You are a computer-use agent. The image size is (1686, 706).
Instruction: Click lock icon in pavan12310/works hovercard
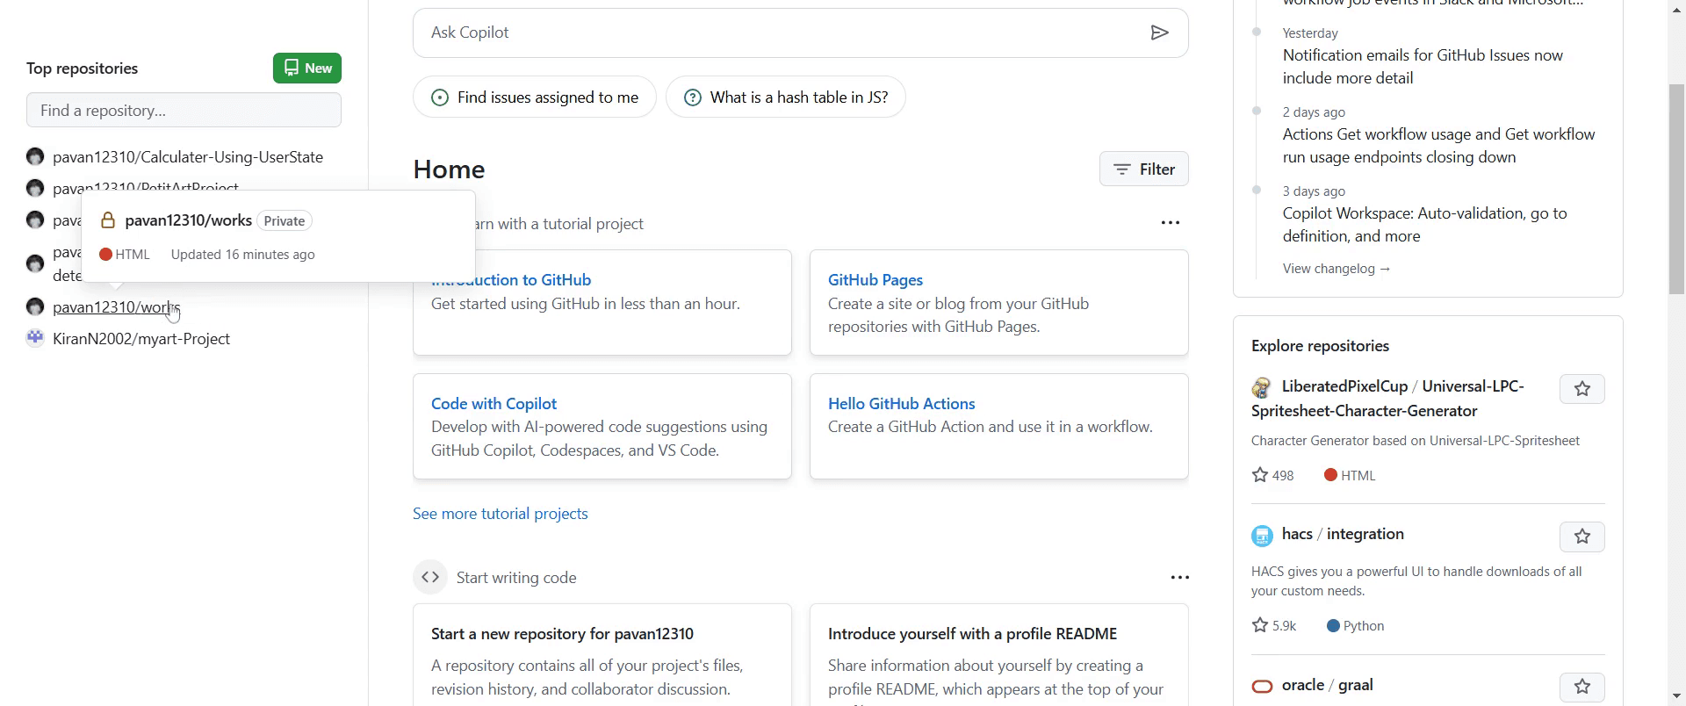(108, 220)
